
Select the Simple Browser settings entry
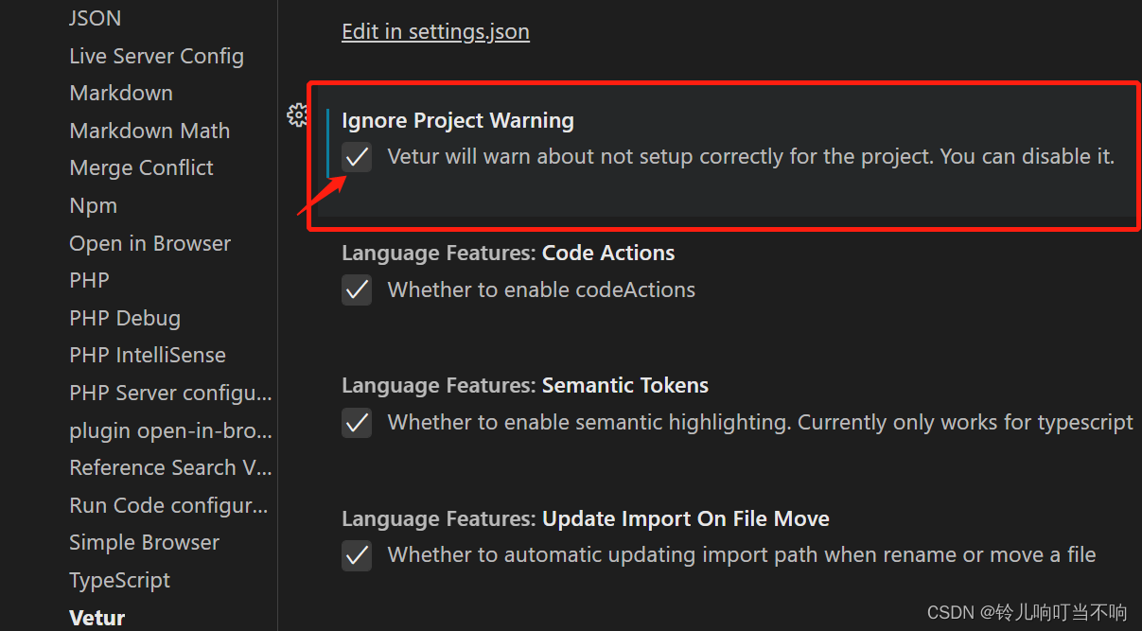pos(144,542)
